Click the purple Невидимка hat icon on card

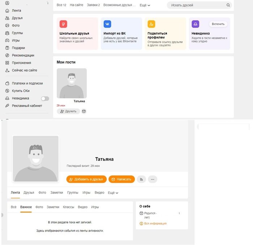pos(196,24)
